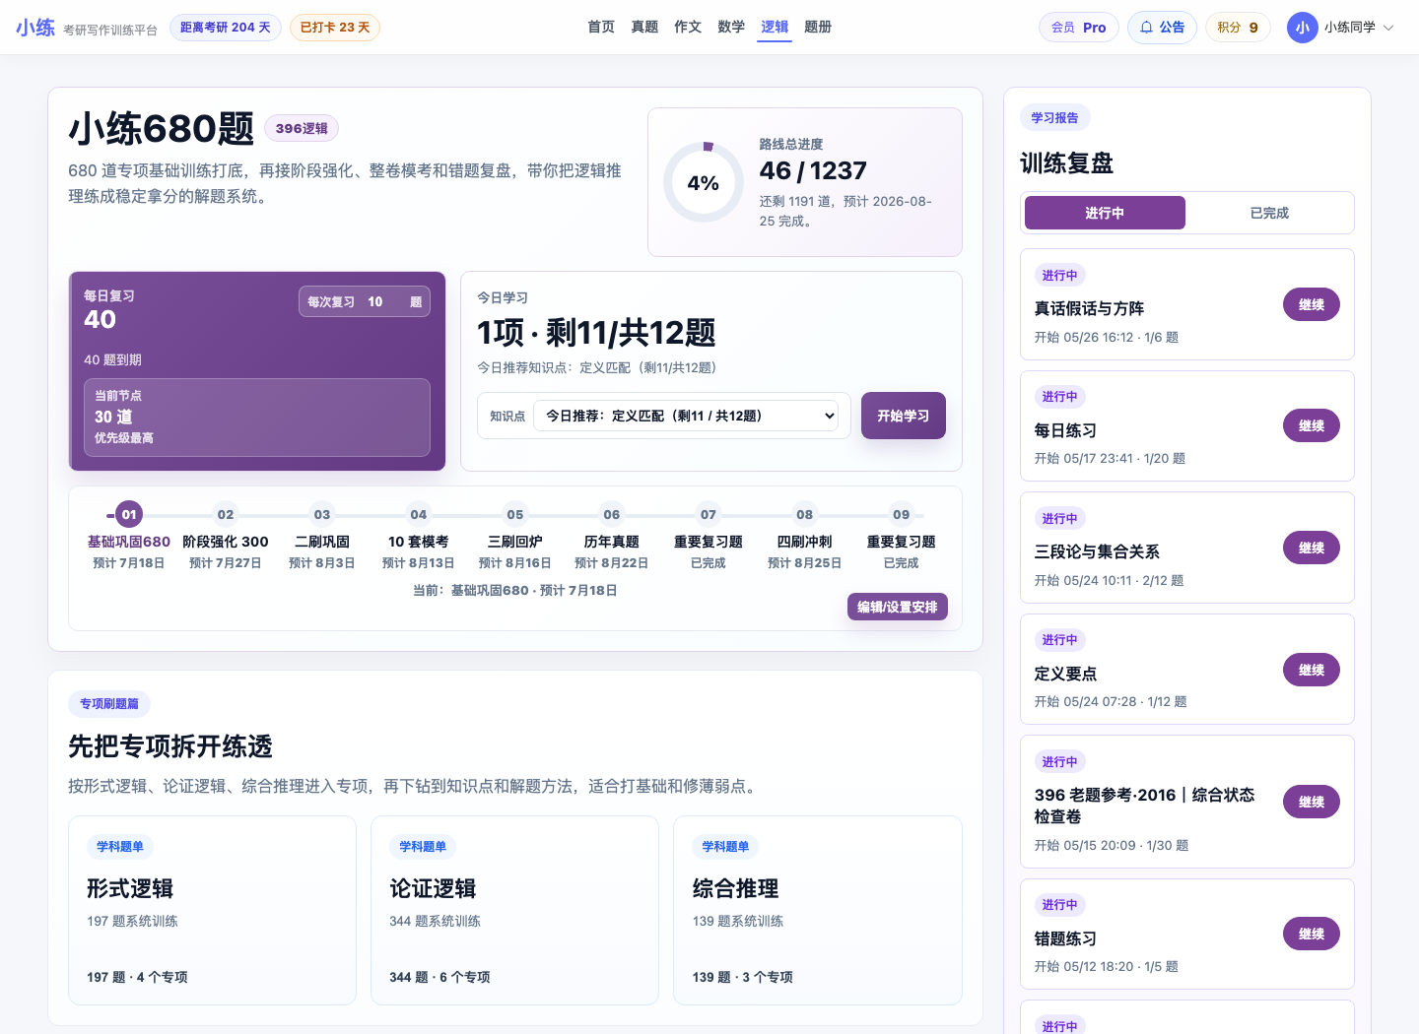Continue the 三段论与集合关系 session
The width and height of the screenshot is (1419, 1034).
click(x=1312, y=548)
